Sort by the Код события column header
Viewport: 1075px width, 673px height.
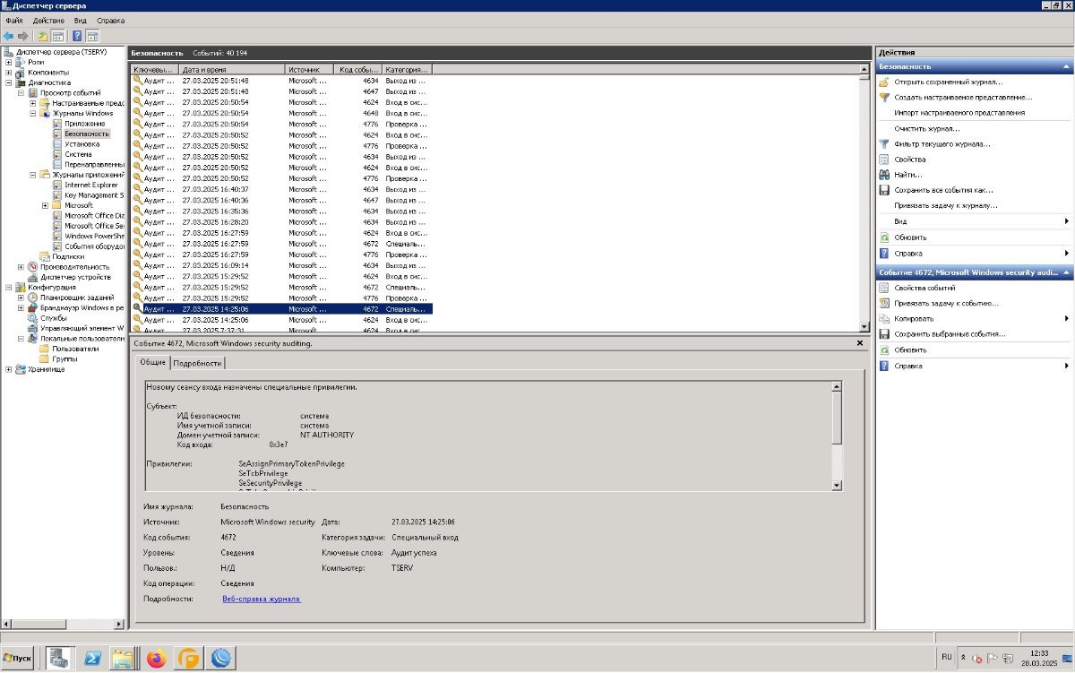[359, 69]
